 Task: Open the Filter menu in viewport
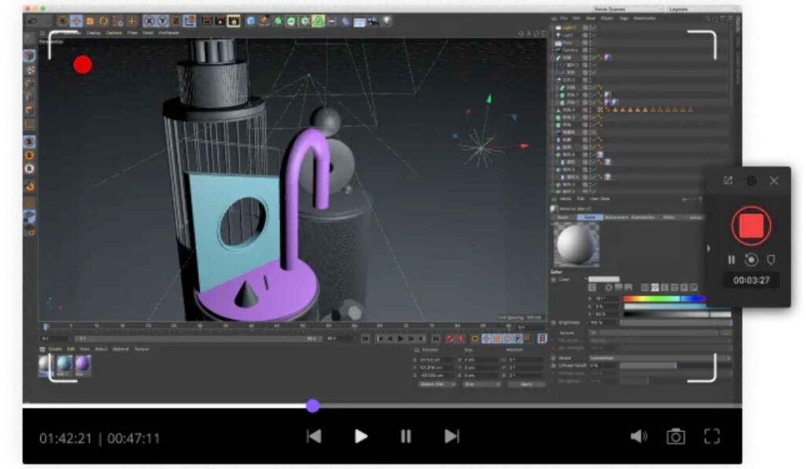pos(132,33)
